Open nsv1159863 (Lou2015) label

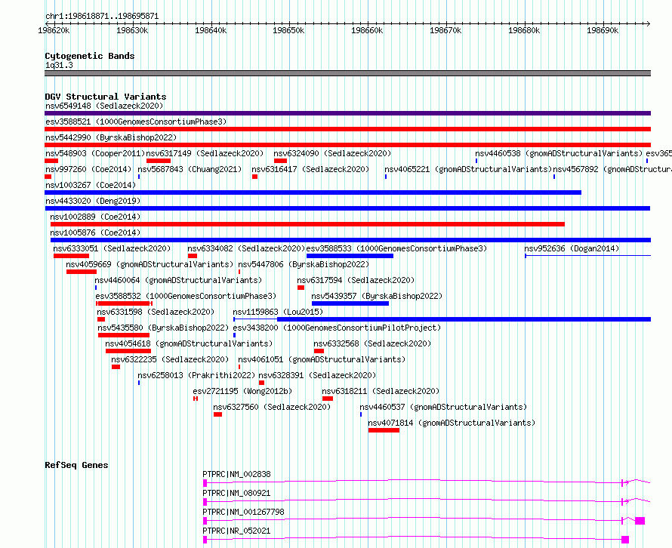point(278,312)
